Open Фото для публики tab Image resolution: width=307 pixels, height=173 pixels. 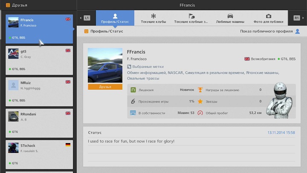tap(268, 18)
